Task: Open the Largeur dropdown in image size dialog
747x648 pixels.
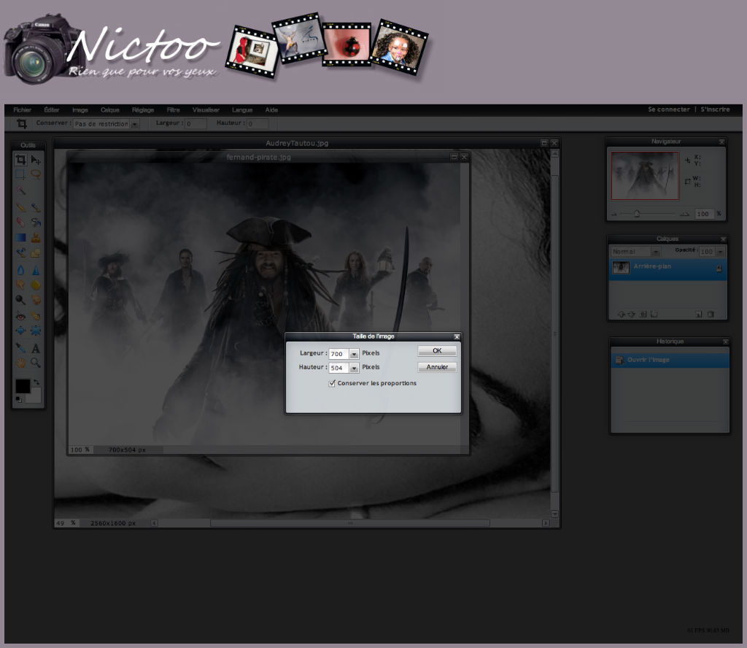Action: pos(354,354)
